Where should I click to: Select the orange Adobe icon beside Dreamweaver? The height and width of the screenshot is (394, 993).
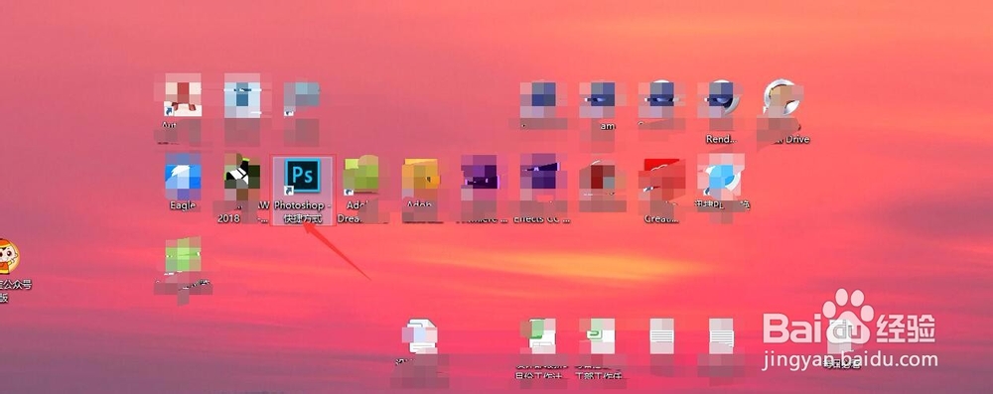pyautogui.click(x=420, y=175)
